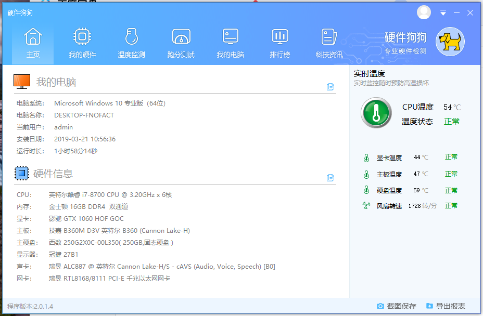This screenshot has height=316, width=483.
Task: Select network card 瑞昱 RTL8168/8111 PCI-E
Action: (109, 279)
